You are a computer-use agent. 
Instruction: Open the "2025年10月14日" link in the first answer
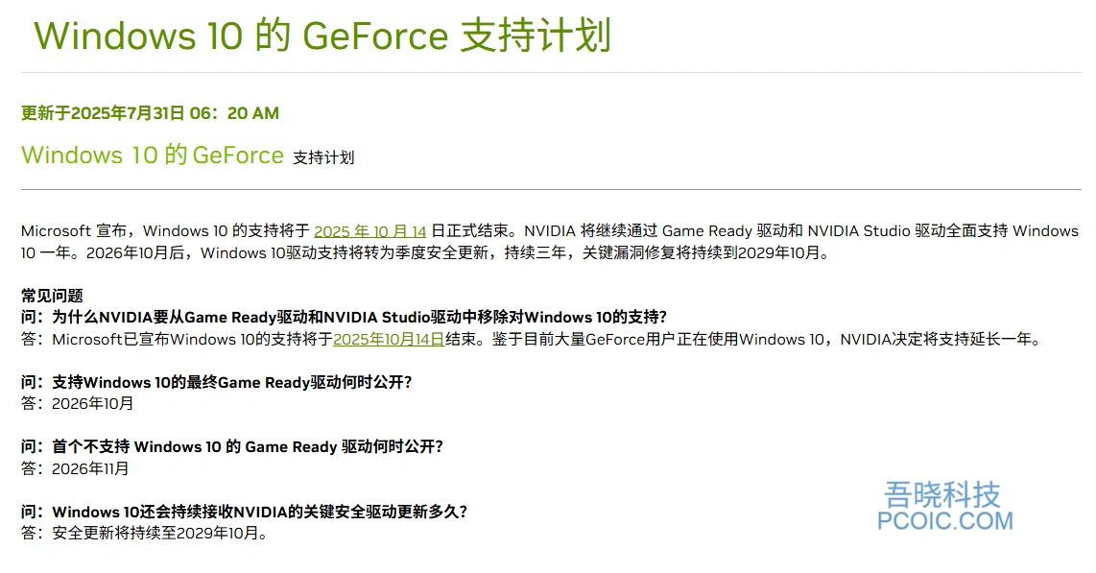[389, 340]
